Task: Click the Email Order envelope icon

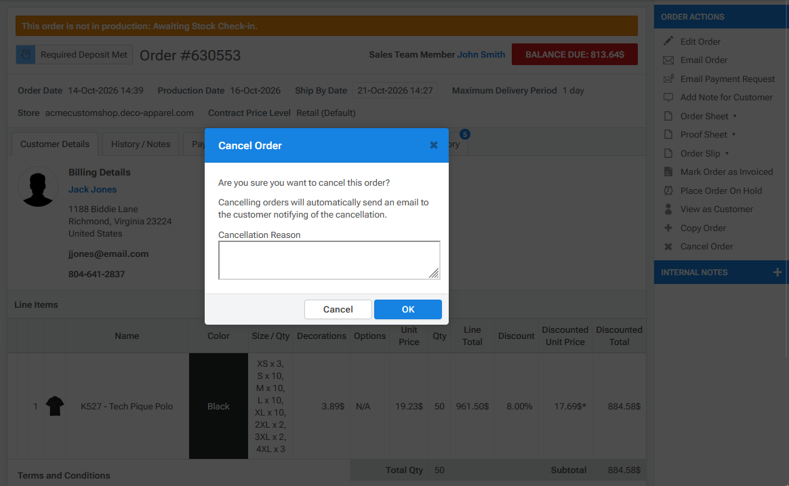Action: click(668, 60)
